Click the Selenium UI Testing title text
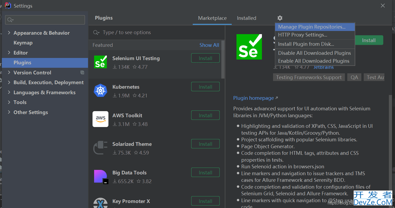395x208 pixels. tap(136, 58)
